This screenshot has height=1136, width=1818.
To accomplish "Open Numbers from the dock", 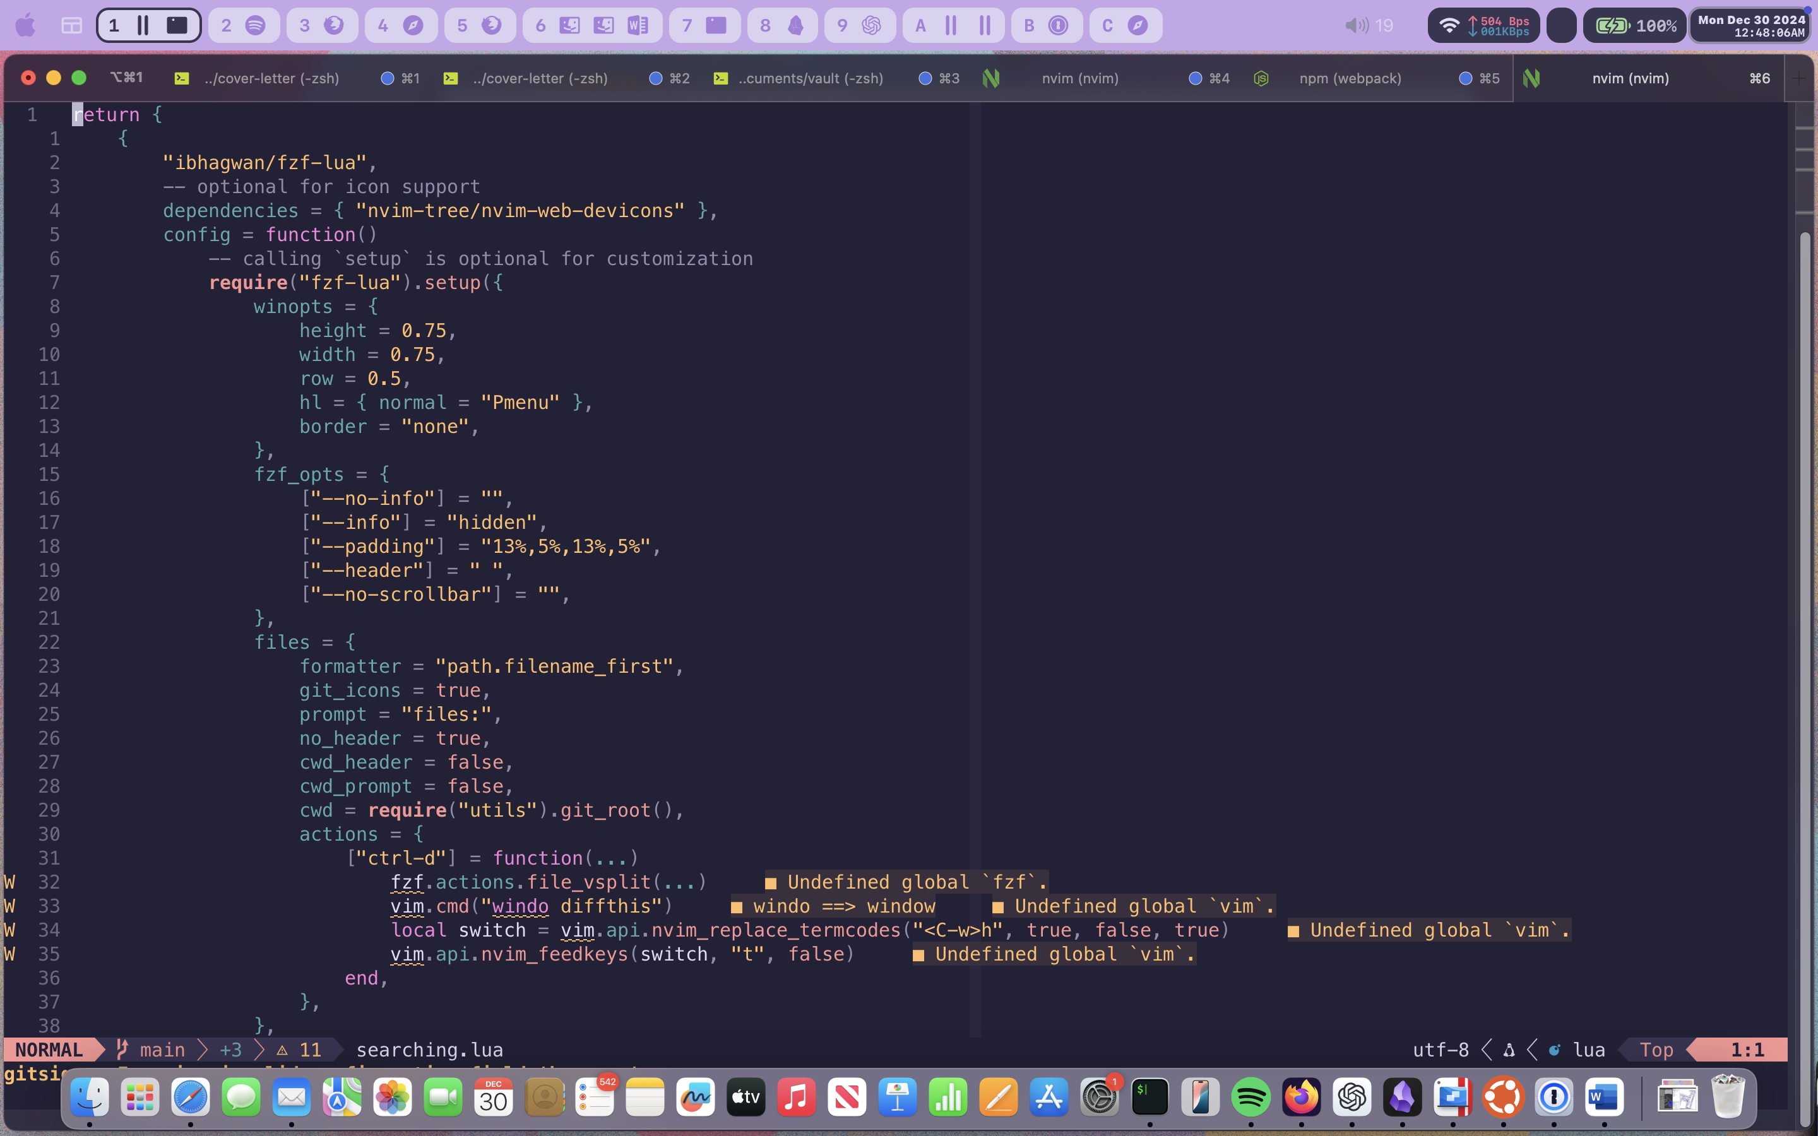I will (948, 1098).
